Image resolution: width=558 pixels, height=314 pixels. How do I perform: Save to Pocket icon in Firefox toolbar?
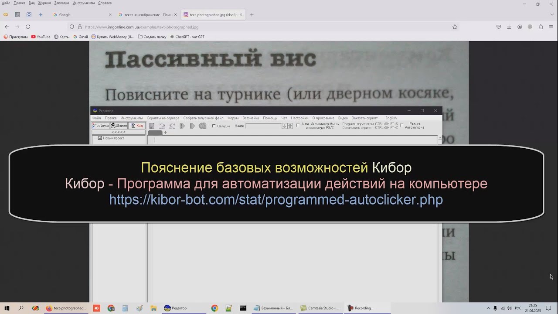(x=499, y=27)
